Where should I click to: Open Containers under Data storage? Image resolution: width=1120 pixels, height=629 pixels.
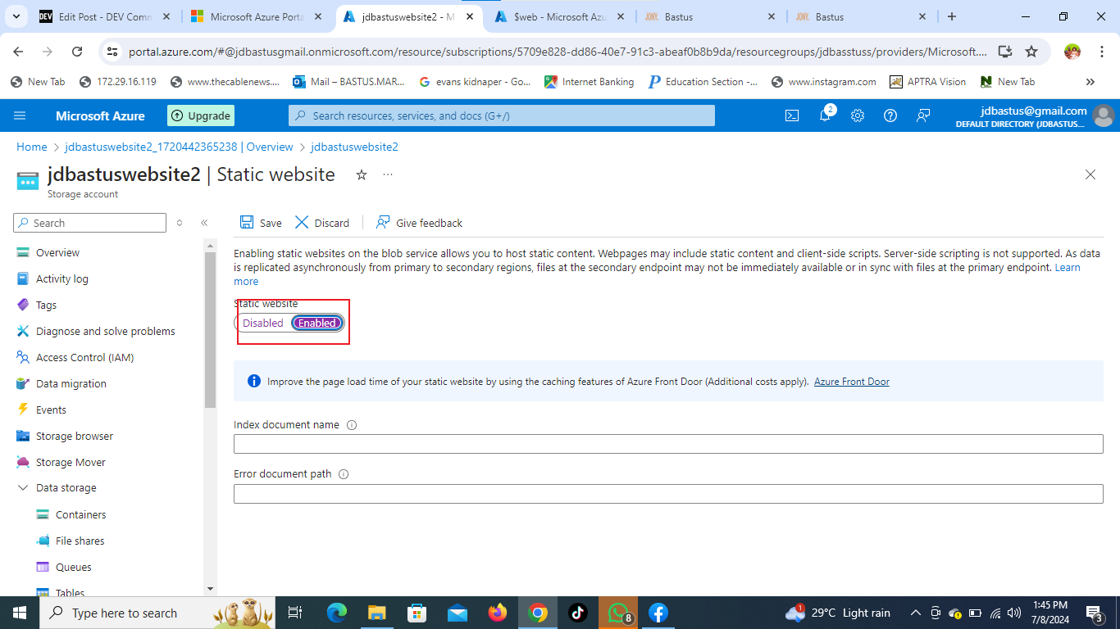click(80, 515)
